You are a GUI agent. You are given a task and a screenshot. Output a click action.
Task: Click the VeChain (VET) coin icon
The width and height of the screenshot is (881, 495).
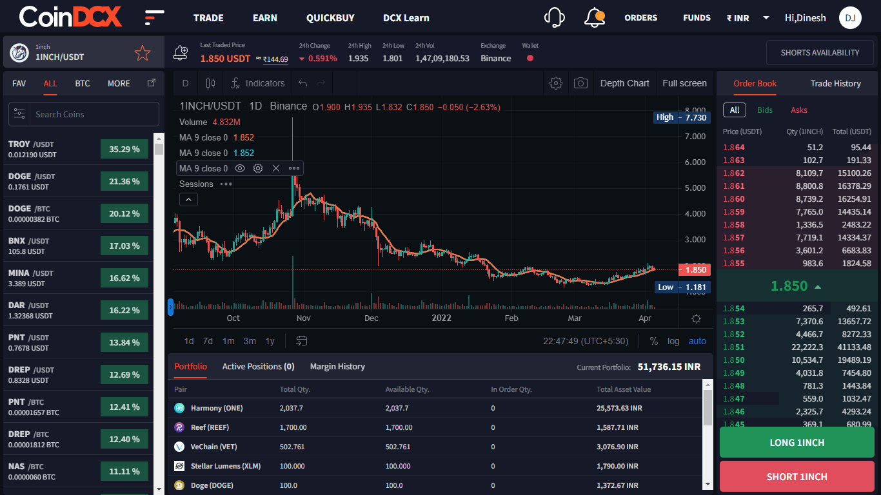179,447
